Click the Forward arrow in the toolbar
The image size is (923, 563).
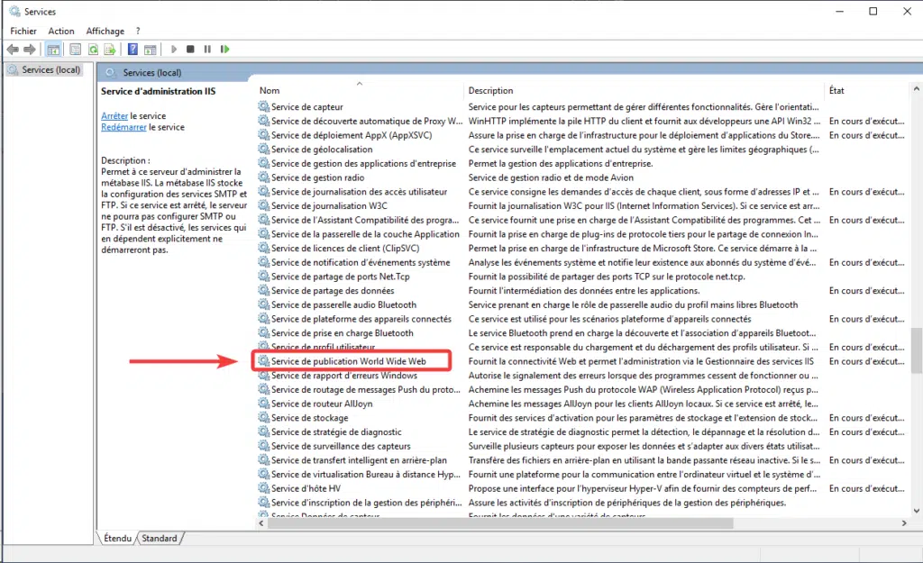coord(30,50)
